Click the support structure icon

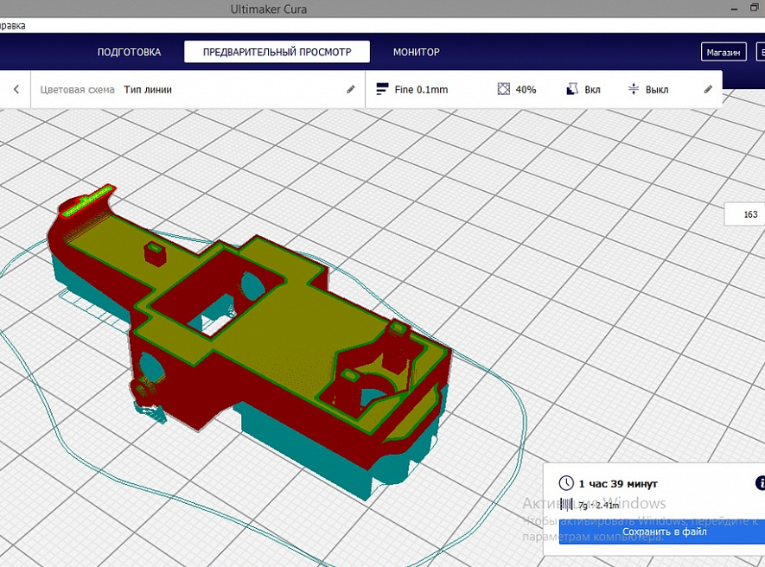571,89
